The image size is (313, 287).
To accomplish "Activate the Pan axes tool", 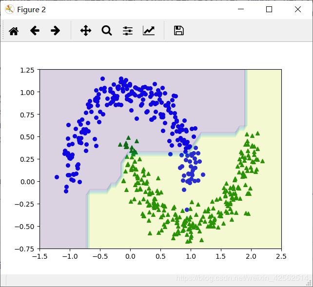I will (x=86, y=31).
